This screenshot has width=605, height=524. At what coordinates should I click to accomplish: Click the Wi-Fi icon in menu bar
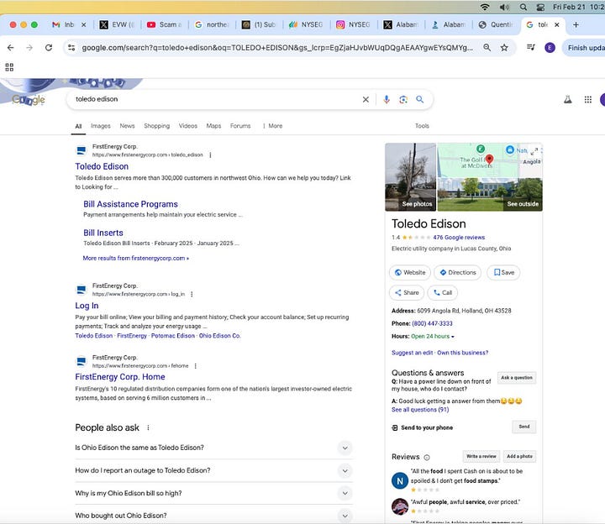[x=485, y=7]
